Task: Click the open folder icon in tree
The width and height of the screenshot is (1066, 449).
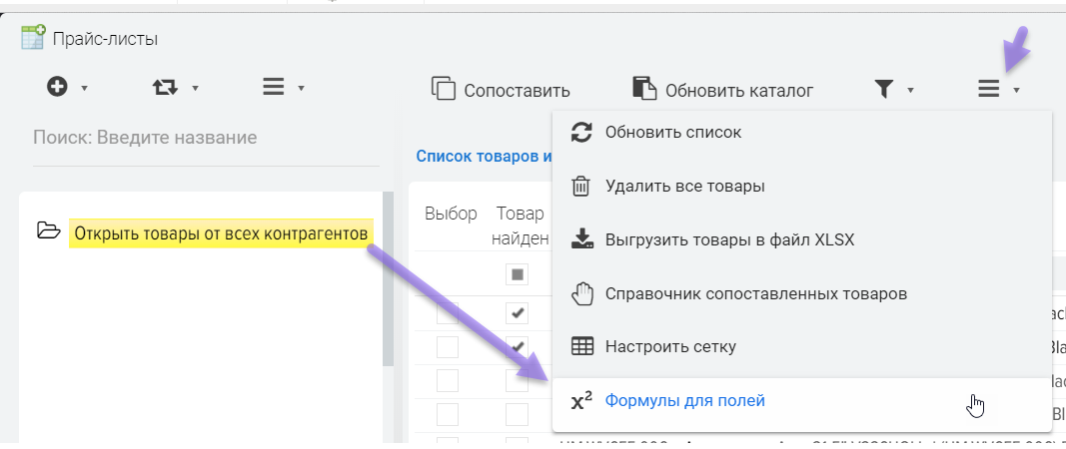Action: pos(48,232)
